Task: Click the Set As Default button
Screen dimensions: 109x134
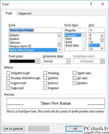Action: point(13,129)
